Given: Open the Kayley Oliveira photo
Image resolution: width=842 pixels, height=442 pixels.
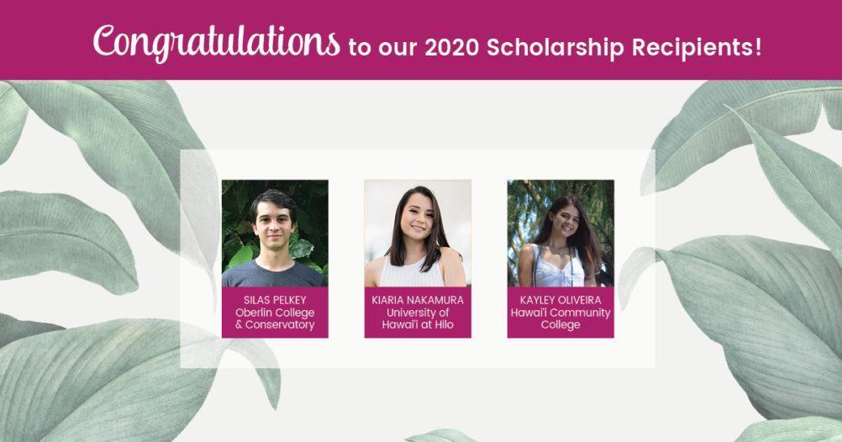Looking at the screenshot, I should 560,233.
